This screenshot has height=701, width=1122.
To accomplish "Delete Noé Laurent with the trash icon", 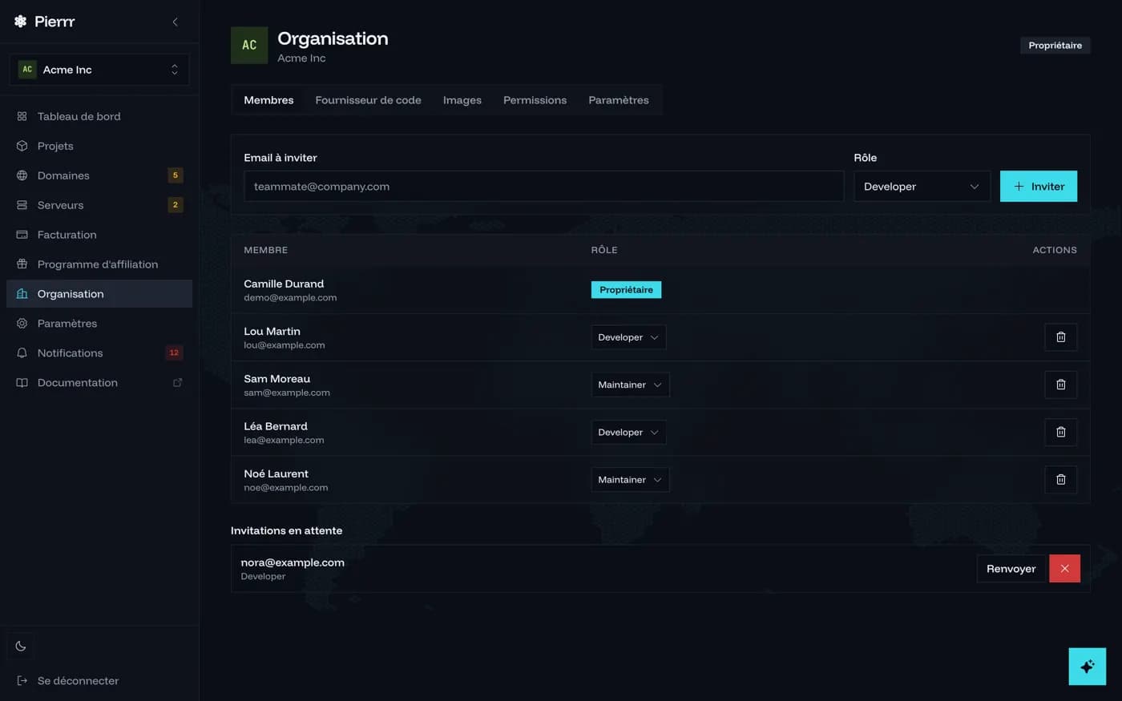I will [1061, 480].
